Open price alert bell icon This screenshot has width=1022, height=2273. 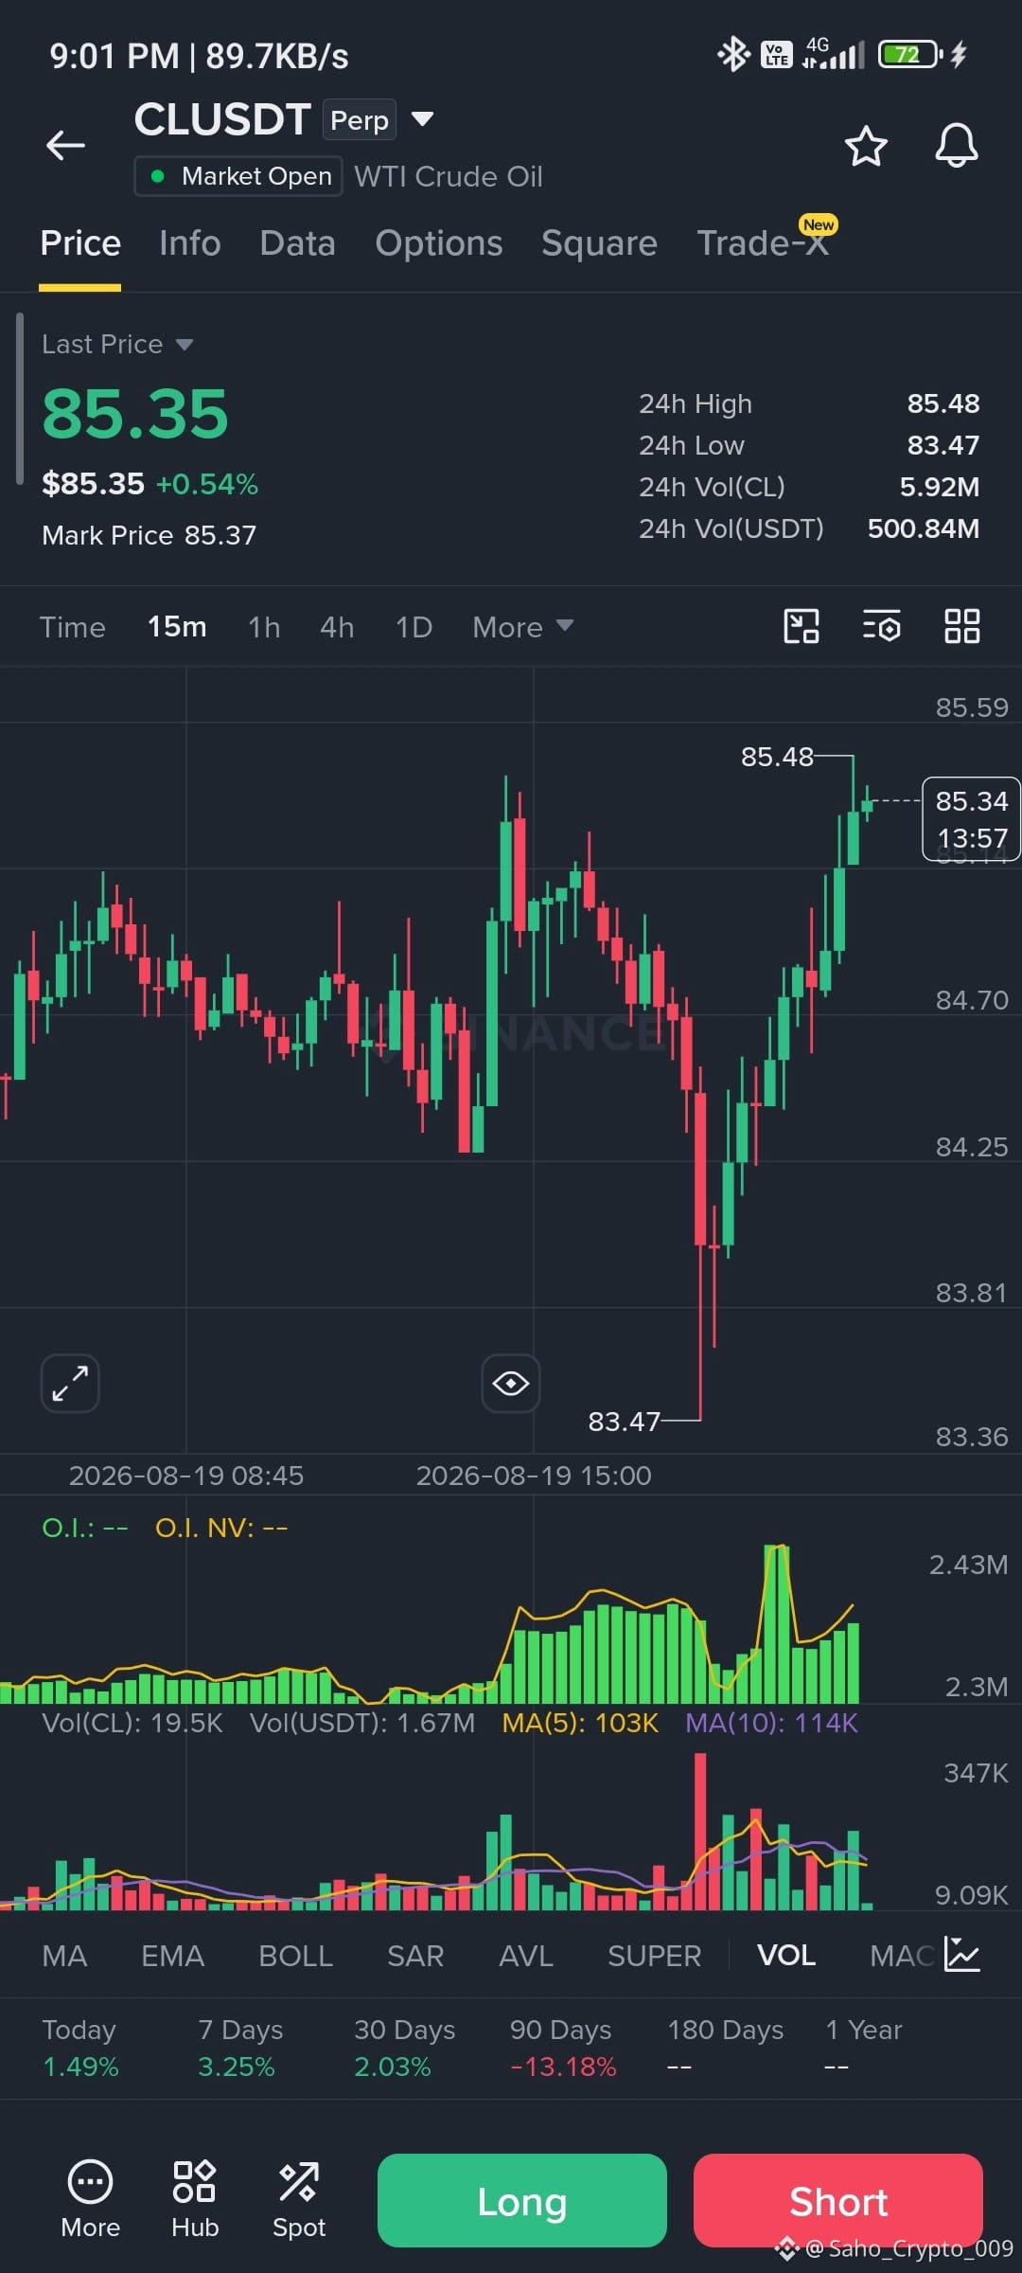pos(956,146)
